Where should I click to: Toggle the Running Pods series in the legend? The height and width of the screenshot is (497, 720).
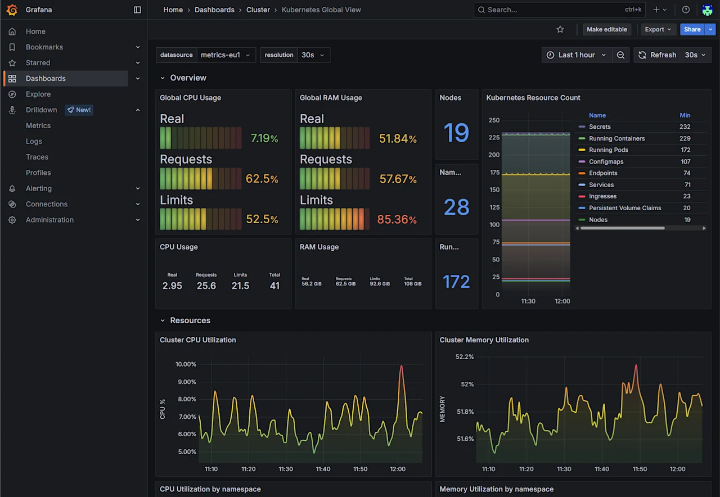(608, 150)
